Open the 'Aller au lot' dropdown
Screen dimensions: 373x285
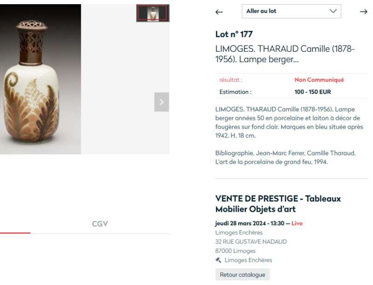291,11
